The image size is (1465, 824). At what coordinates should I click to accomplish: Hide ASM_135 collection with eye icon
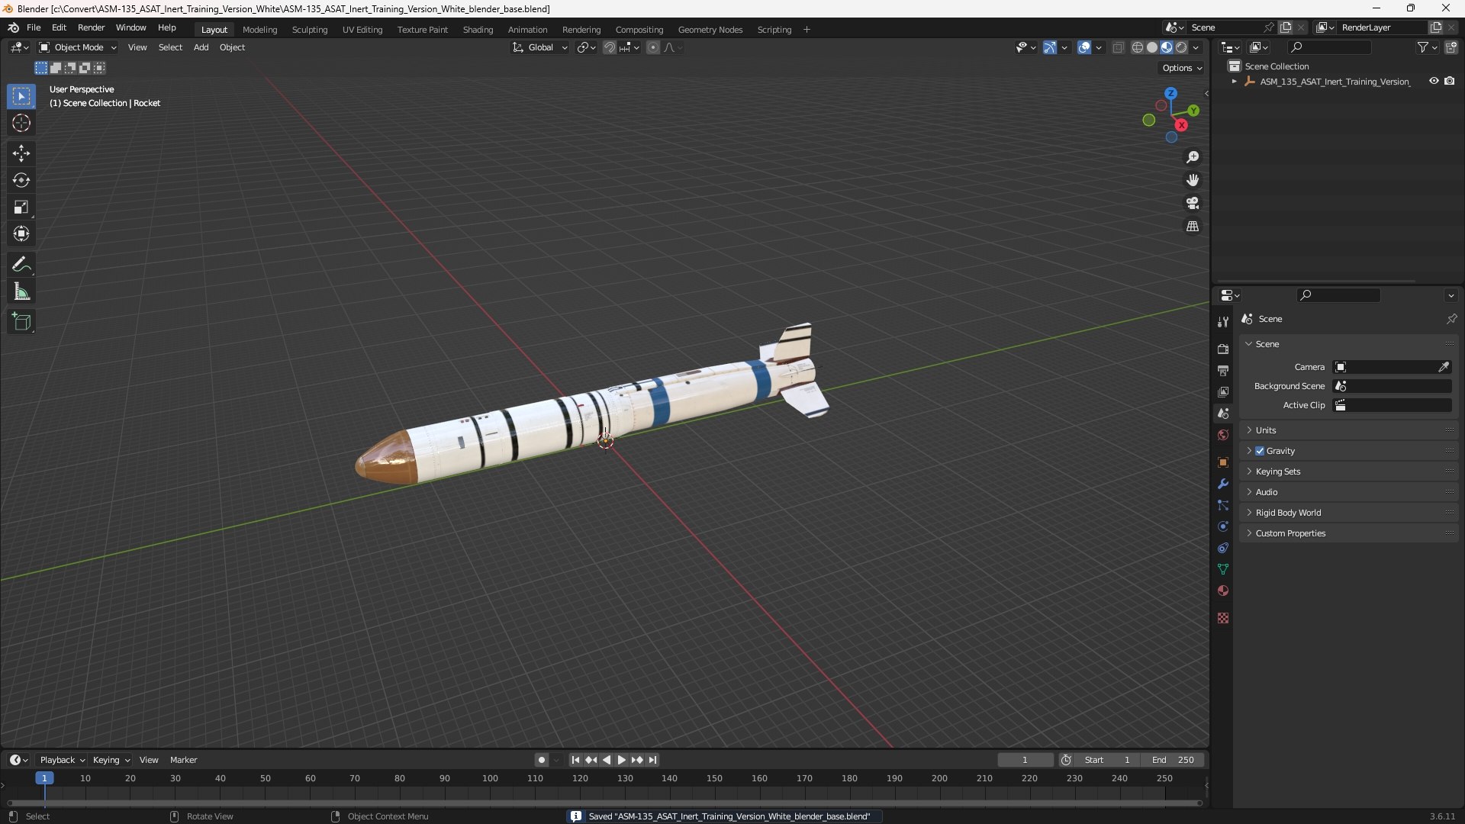coord(1434,81)
